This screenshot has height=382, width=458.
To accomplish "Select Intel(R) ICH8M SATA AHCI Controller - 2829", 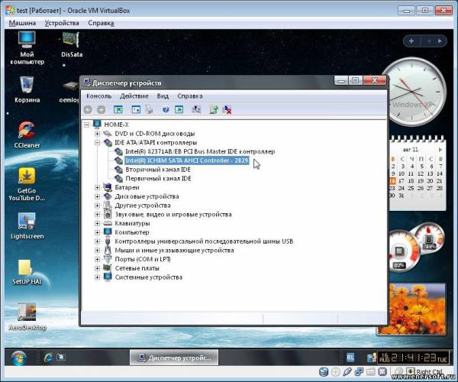I will click(x=187, y=160).
